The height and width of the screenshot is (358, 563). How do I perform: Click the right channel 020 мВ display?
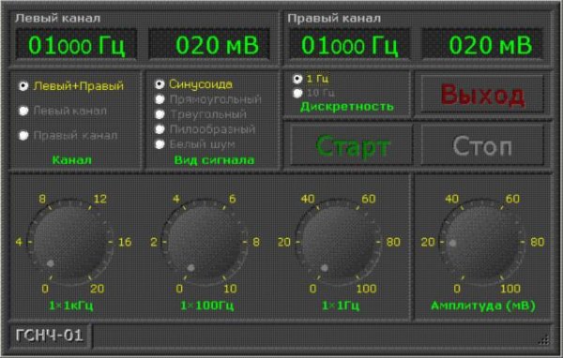pyautogui.click(x=482, y=45)
